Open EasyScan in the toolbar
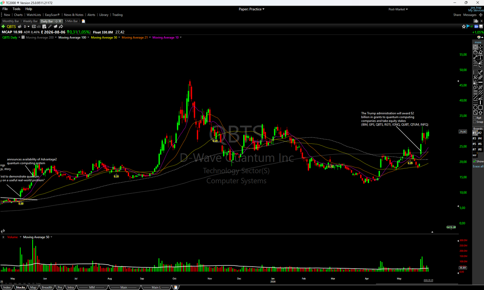 [x=52, y=15]
